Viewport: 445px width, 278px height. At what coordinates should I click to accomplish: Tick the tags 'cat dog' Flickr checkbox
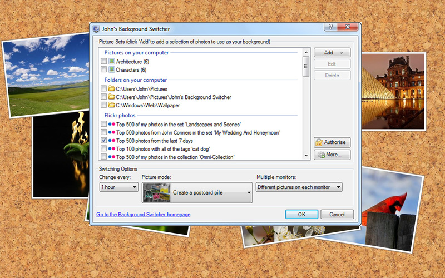click(103, 148)
